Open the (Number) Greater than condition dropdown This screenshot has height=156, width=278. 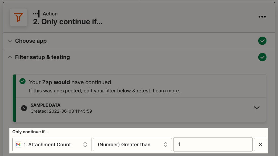pyautogui.click(x=132, y=144)
